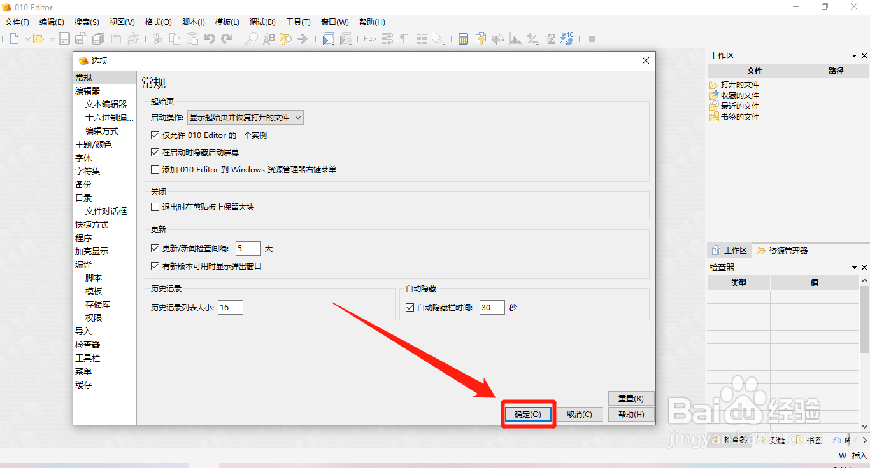This screenshot has width=870, height=468.
Task: Toggle update/news check interval checkbox
Action: [155, 249]
